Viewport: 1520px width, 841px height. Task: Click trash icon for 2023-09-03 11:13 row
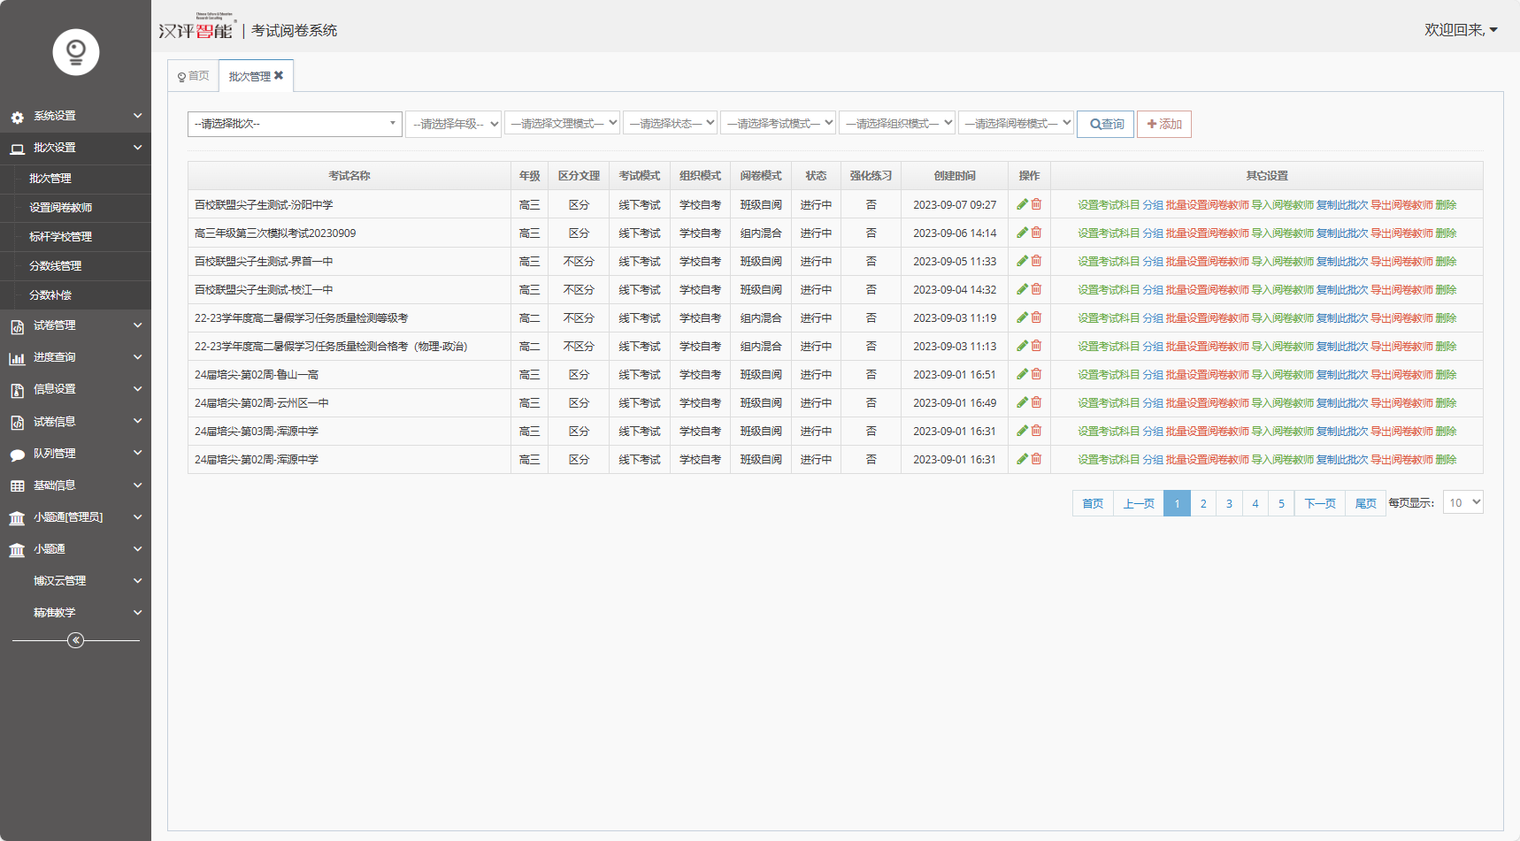(1036, 346)
